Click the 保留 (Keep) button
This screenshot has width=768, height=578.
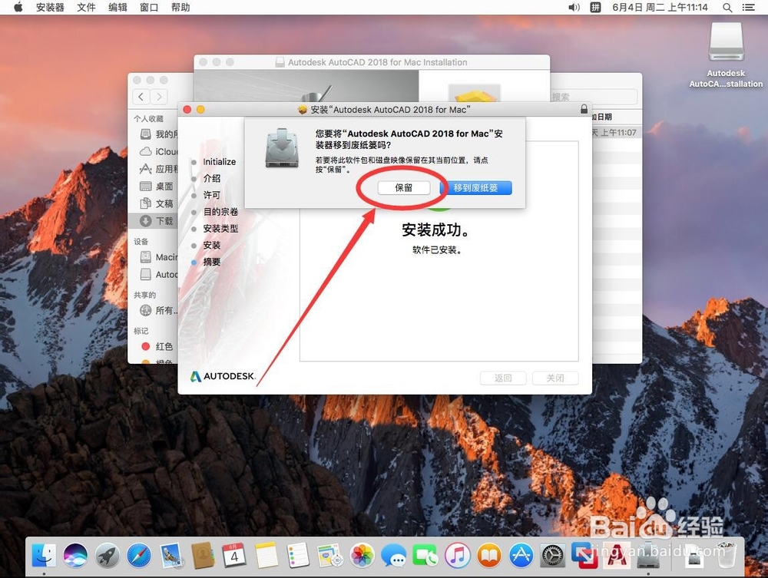pyautogui.click(x=404, y=188)
